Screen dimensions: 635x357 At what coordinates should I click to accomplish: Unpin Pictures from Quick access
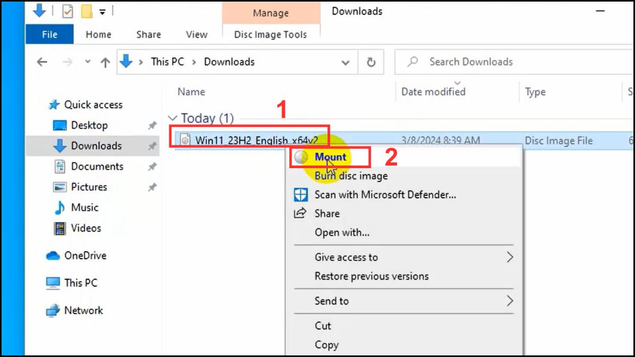pyautogui.click(x=152, y=187)
